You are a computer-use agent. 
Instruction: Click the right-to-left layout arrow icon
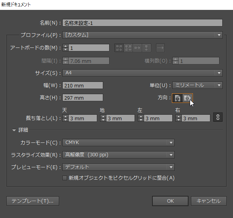(x=160, y=48)
